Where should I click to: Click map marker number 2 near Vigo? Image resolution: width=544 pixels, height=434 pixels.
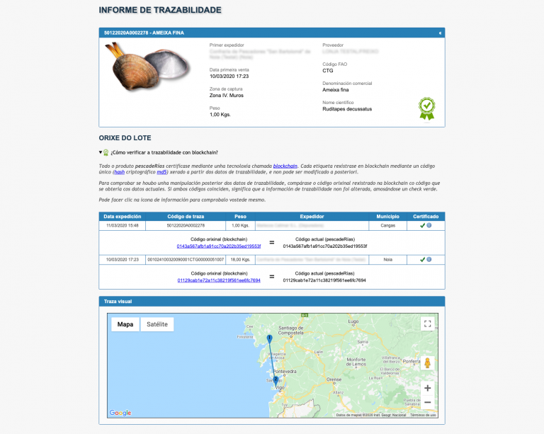click(x=276, y=381)
